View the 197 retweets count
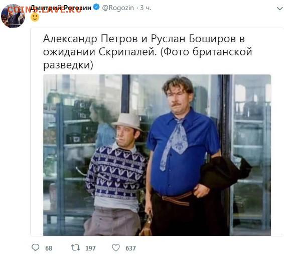Screen dimensions: 284x254 click(x=90, y=248)
